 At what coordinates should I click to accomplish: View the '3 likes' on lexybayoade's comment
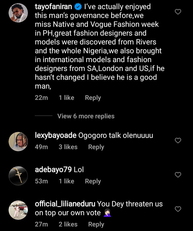coord(68,147)
